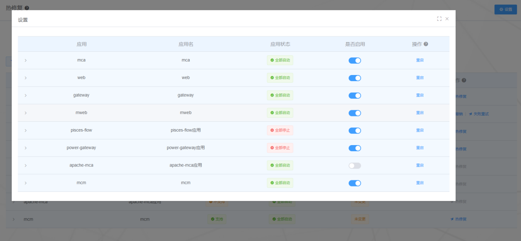521x241 pixels.
Task: Click 全部停止 status tag for power-gateway
Action: point(280,148)
